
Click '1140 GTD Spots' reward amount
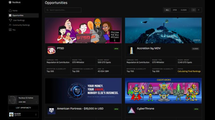point(185,63)
